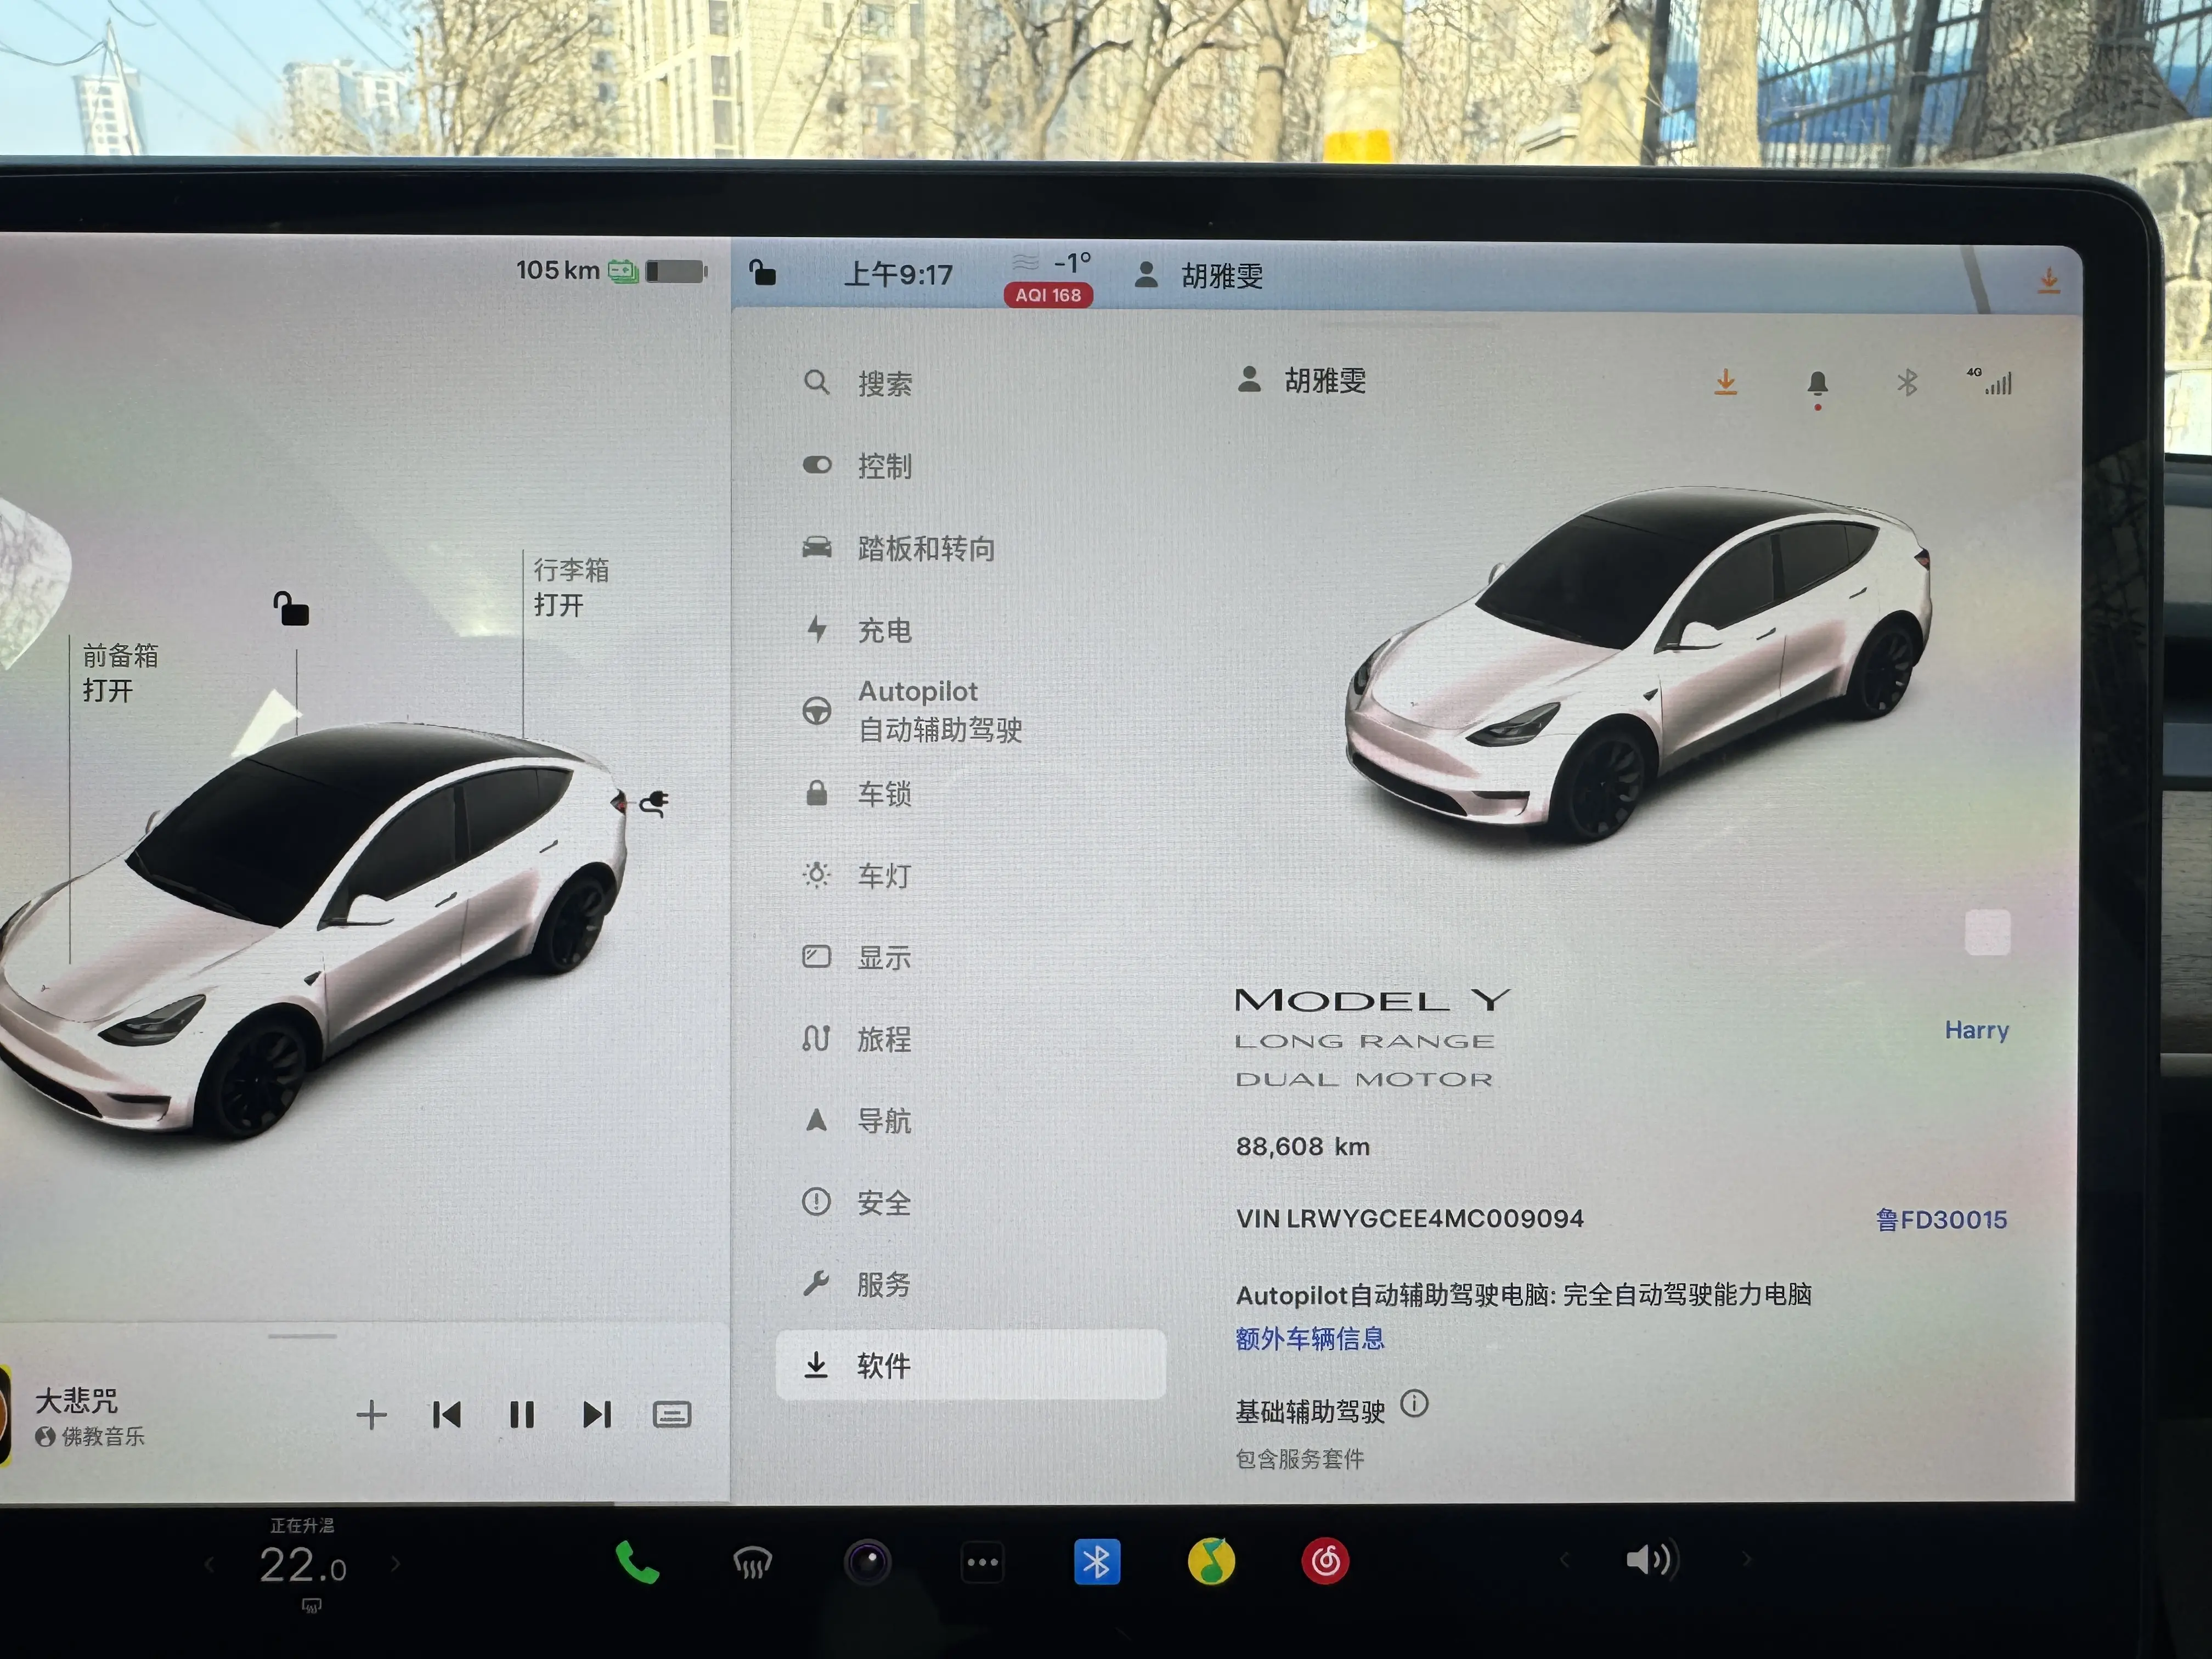Open the front defrost climate icon
The height and width of the screenshot is (1659, 2212).
[752, 1562]
